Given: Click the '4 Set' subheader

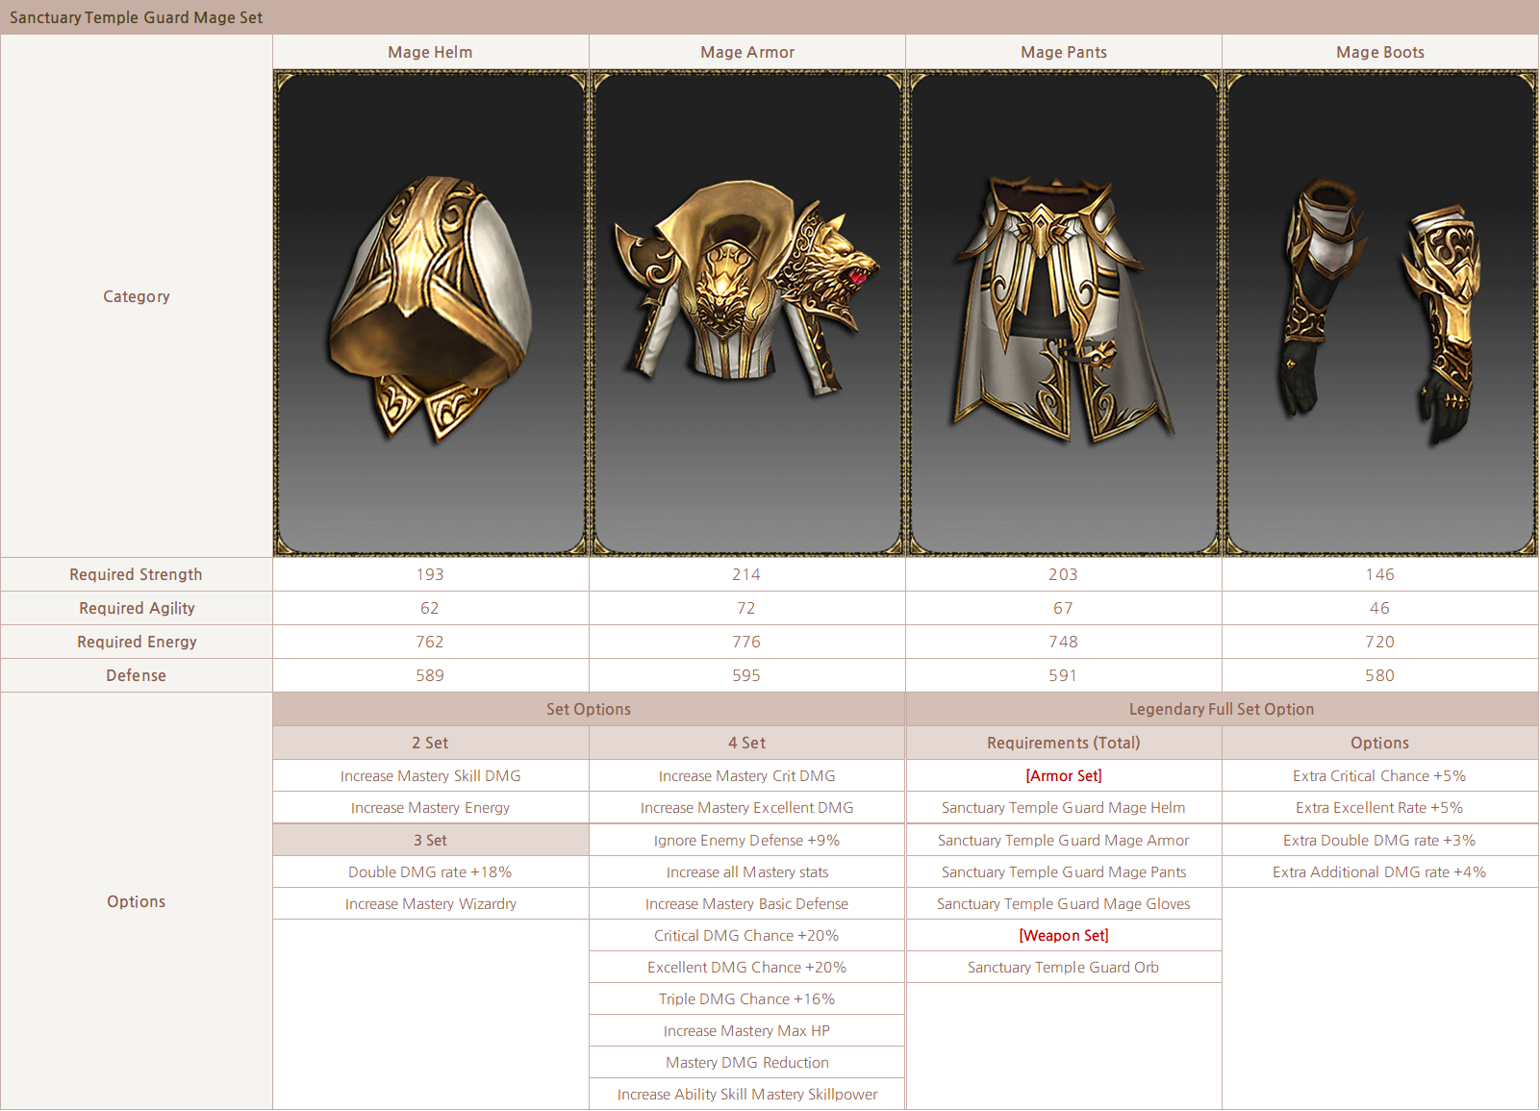Looking at the screenshot, I should point(746,743).
